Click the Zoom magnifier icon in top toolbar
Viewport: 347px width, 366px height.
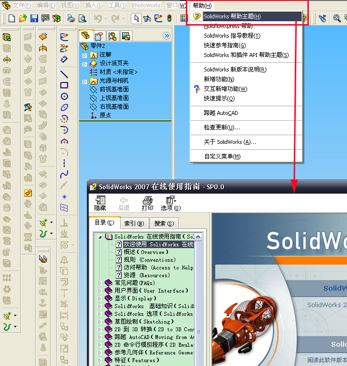point(337,18)
